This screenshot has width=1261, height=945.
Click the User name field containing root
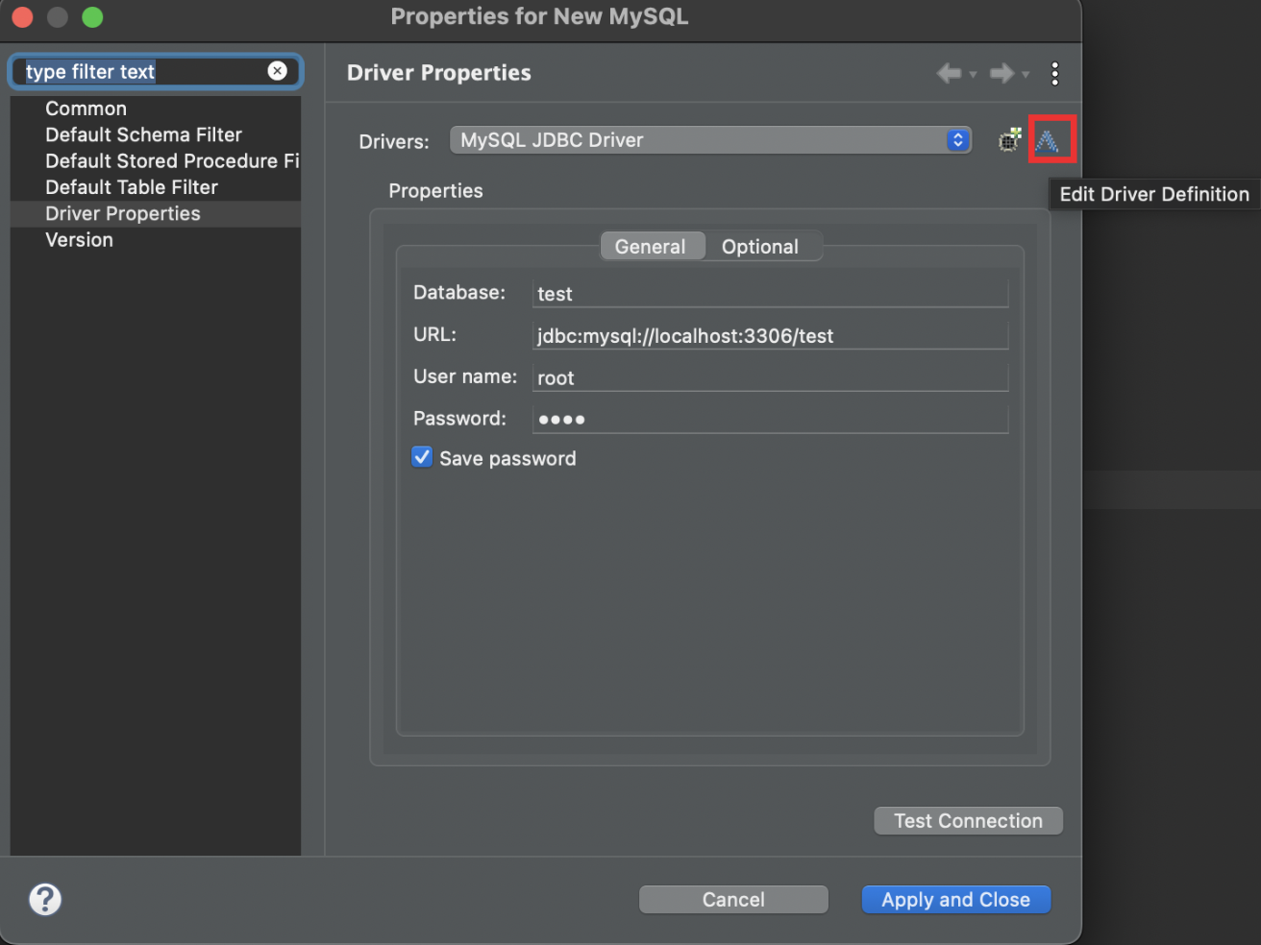point(770,377)
